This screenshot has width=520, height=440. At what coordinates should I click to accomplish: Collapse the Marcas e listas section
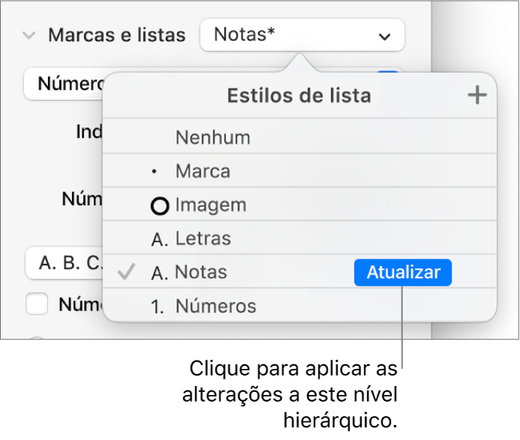pos(29,35)
